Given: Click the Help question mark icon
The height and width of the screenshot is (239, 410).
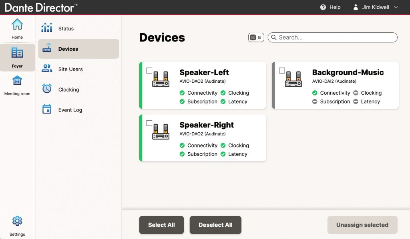Looking at the screenshot, I should pyautogui.click(x=323, y=7).
